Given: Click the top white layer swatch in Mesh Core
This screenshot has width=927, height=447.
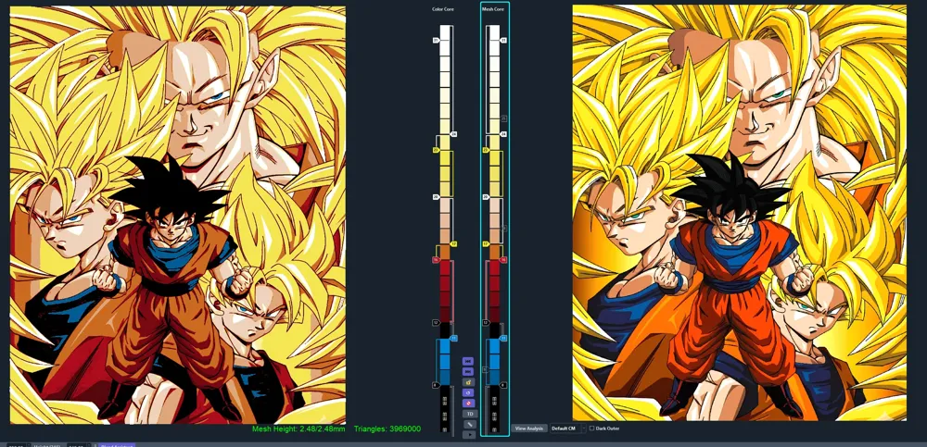Looking at the screenshot, I should (x=494, y=32).
